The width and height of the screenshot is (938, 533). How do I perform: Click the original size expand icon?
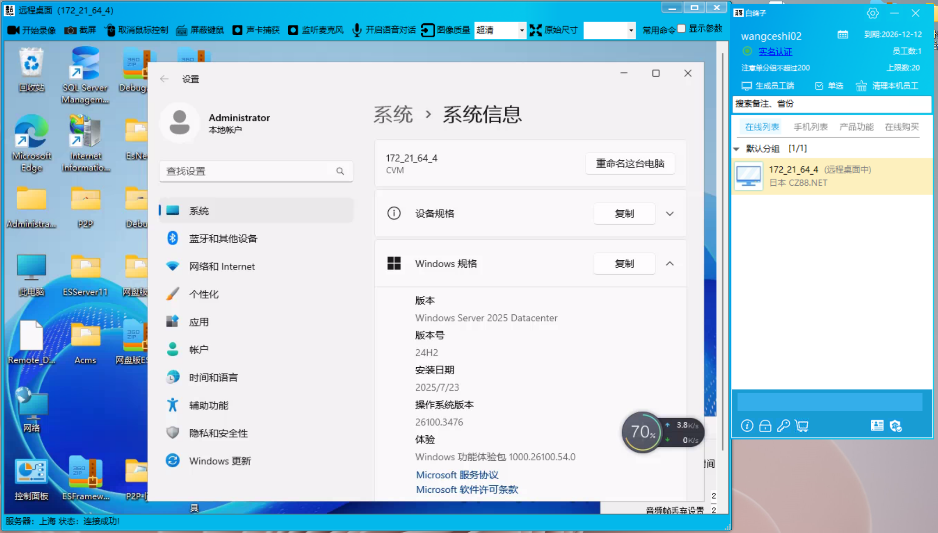point(536,30)
